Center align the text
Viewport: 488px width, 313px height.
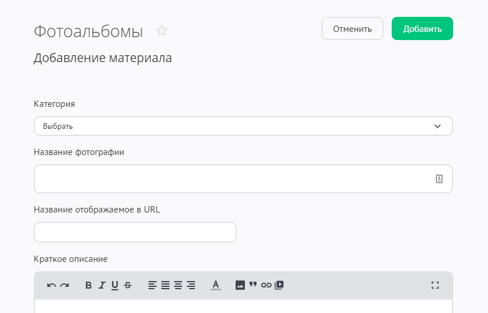178,285
